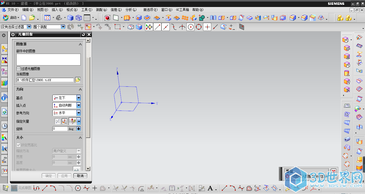Click 完成草图 finish sketch button
The width and height of the screenshot is (365, 194).
(x=21, y=188)
